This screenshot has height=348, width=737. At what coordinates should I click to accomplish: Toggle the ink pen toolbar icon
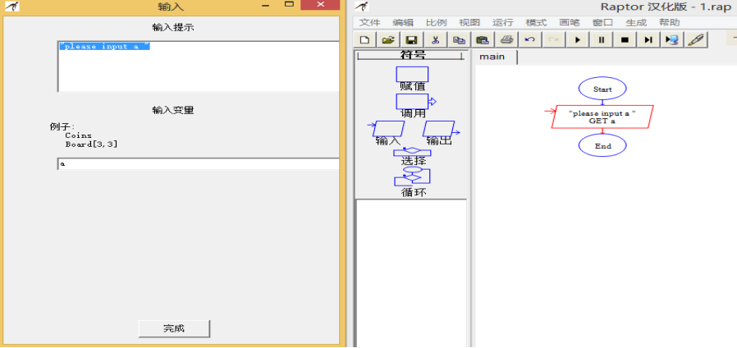tap(696, 40)
